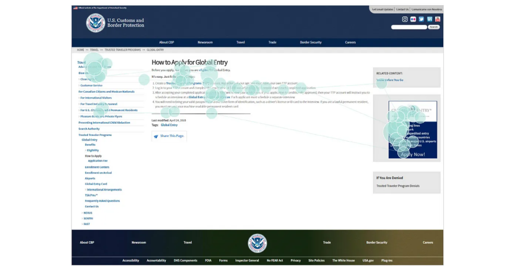Go to GLOBAL ENTRY in breadcrumb
This screenshot has height=270, width=518.
click(x=155, y=50)
